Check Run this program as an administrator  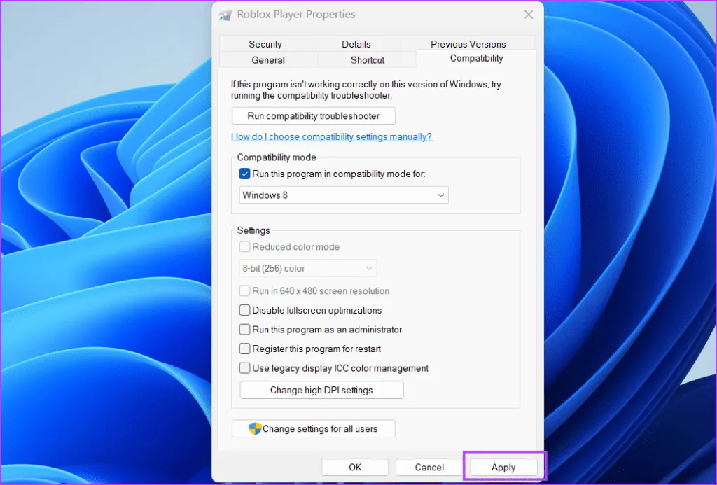(244, 330)
